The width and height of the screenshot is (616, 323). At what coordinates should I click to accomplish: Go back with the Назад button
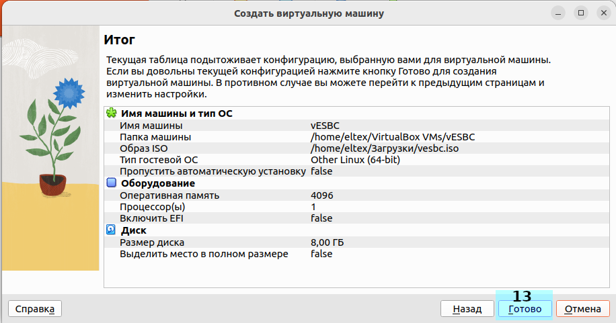pos(467,309)
